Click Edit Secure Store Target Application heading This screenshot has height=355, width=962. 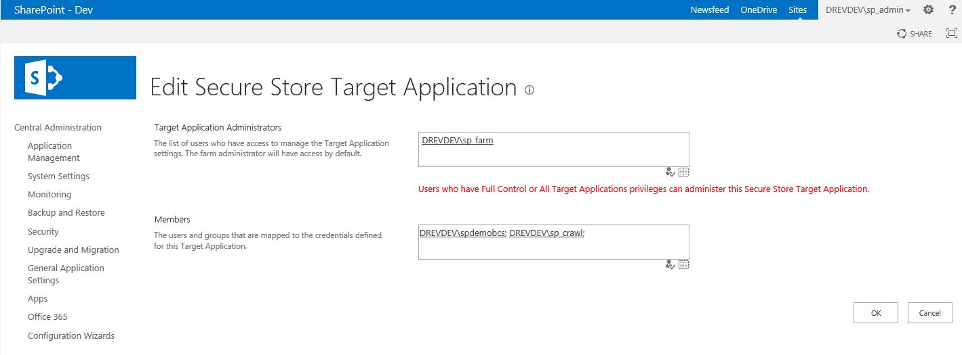pyautogui.click(x=334, y=88)
